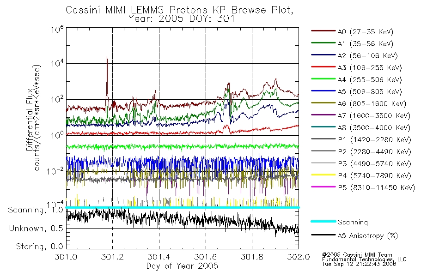The height and width of the screenshot is (277, 439).
Task: Click the A1 (35-56 KeV) green legend swatch
Action: pos(323,43)
